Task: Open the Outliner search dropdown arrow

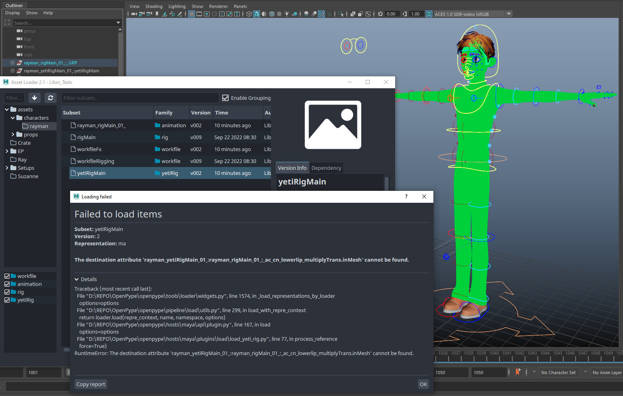Action: [118, 23]
